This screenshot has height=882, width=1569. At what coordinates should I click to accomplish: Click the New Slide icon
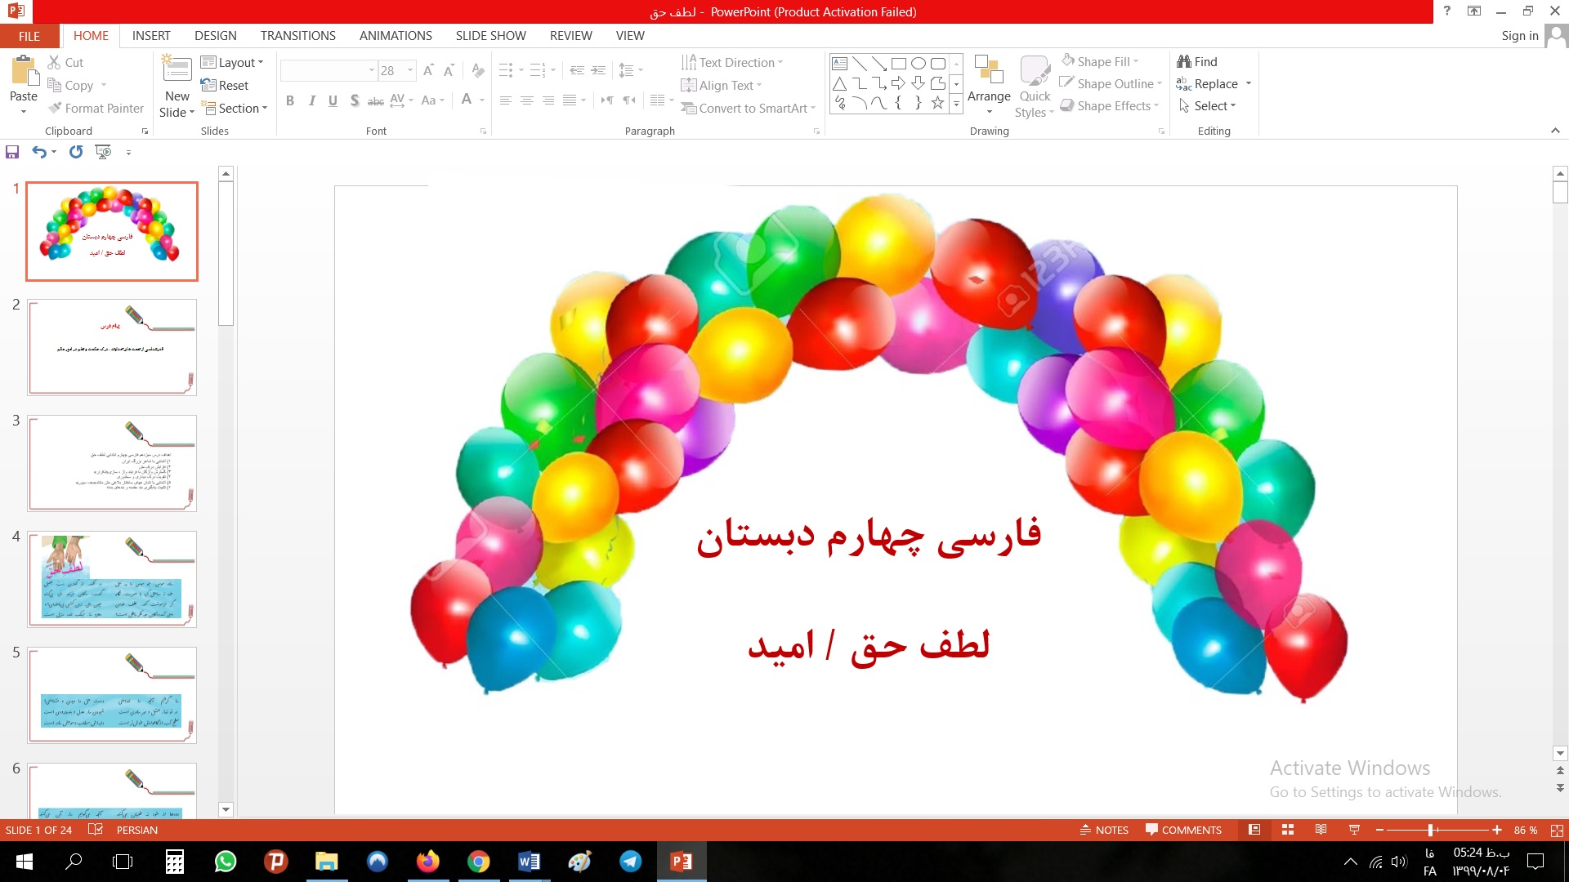point(177,69)
